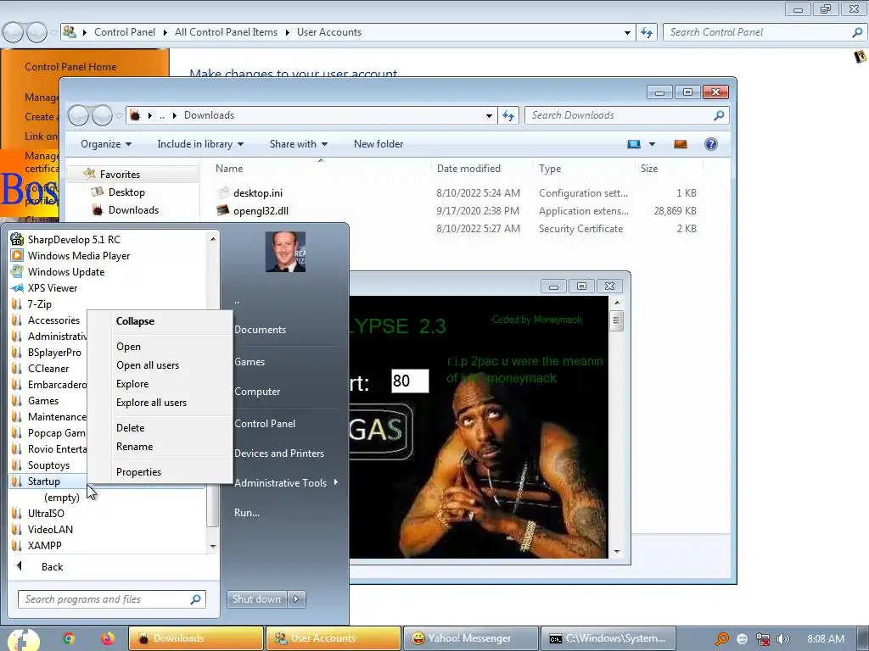Screen dimensions: 869x651
Task: Click the Favorites star node in navigation pane
Action: [x=111, y=175]
